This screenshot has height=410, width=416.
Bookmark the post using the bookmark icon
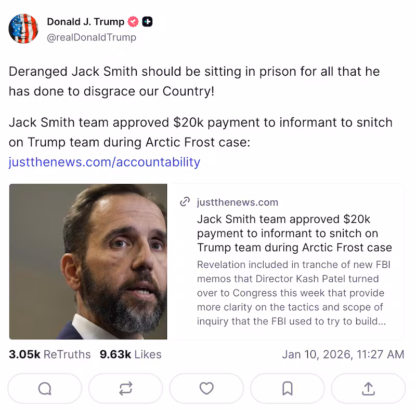coord(288,388)
